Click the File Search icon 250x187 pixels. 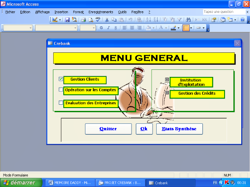pos(74,20)
